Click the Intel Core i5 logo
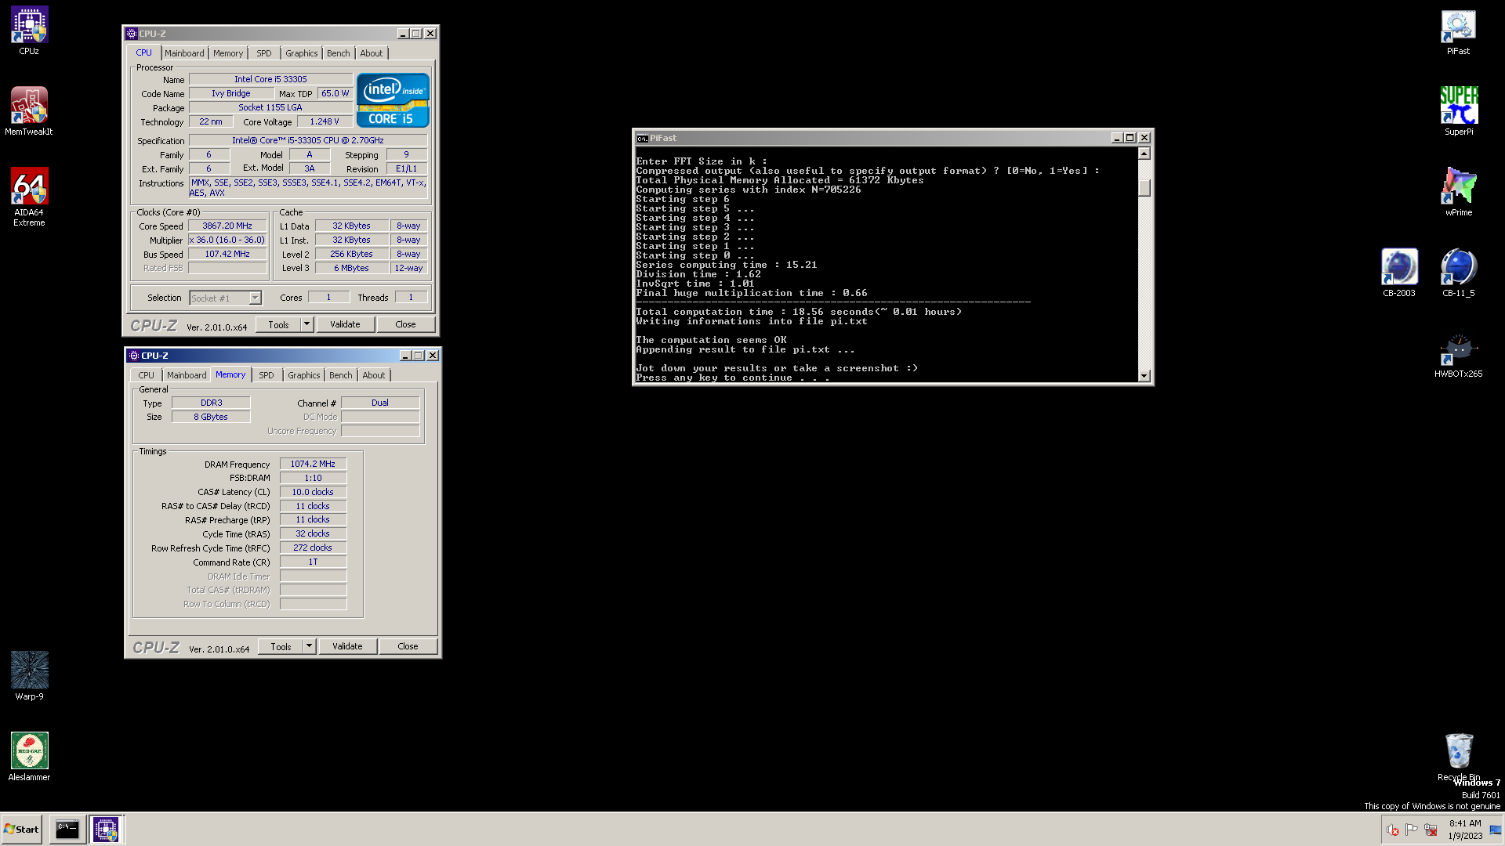The image size is (1505, 846). pyautogui.click(x=393, y=100)
